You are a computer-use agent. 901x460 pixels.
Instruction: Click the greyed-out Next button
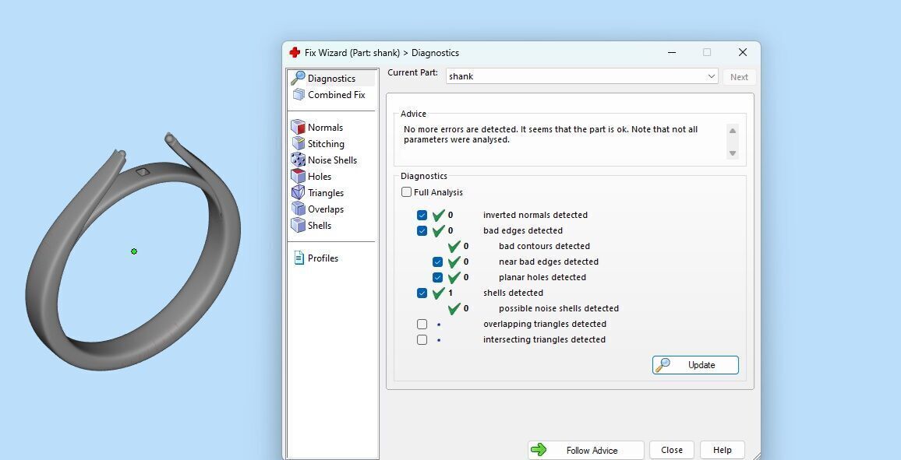tap(739, 77)
